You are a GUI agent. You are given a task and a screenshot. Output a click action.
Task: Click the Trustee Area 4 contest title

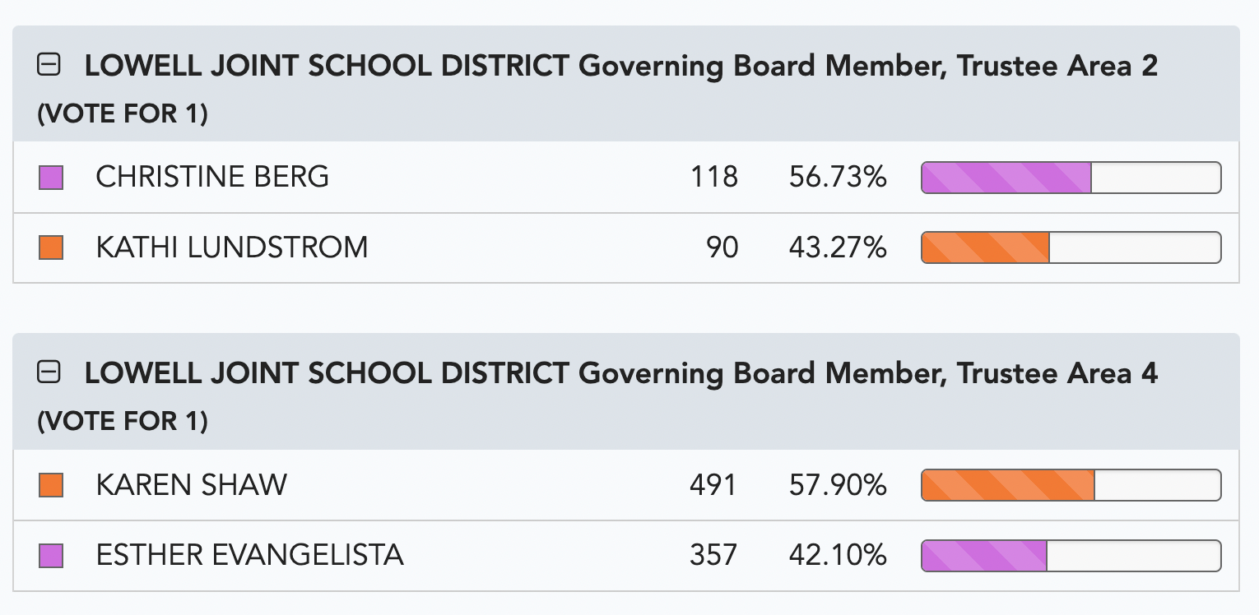pyautogui.click(x=621, y=374)
